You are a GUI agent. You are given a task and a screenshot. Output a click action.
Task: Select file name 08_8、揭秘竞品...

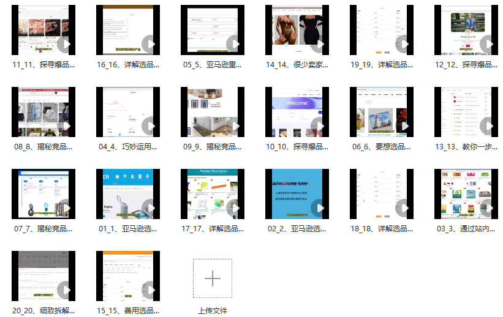tap(43, 147)
